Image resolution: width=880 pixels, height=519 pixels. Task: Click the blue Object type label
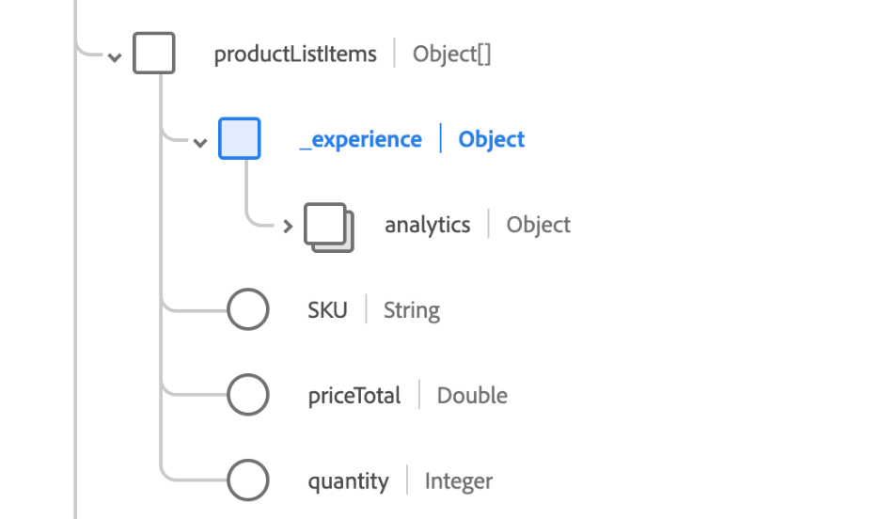492,140
